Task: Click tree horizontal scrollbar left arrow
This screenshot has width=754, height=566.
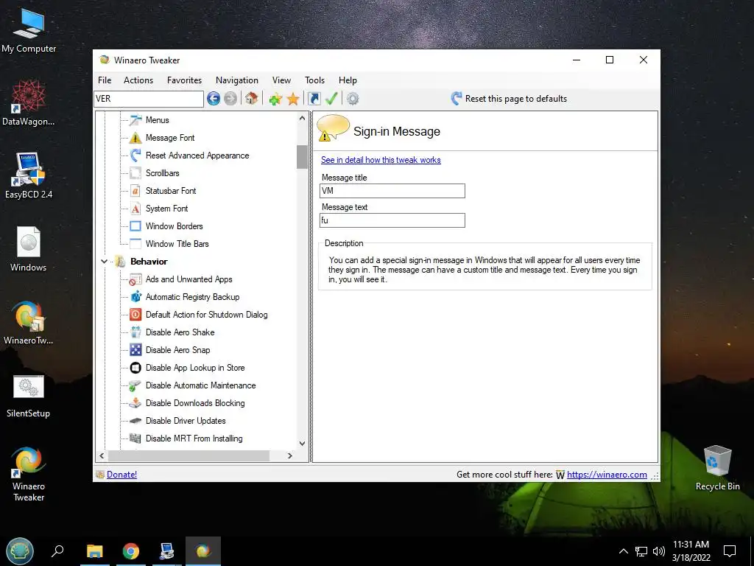Action: point(102,455)
